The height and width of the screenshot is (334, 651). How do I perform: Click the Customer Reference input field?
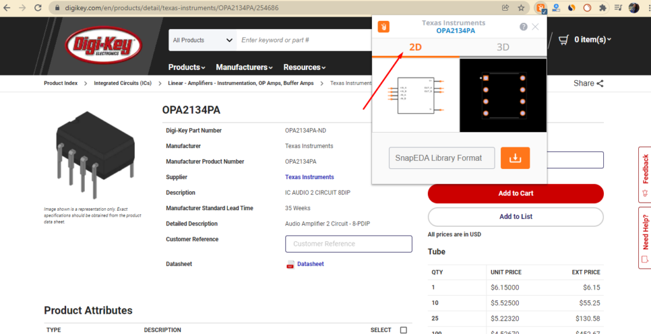tap(349, 244)
